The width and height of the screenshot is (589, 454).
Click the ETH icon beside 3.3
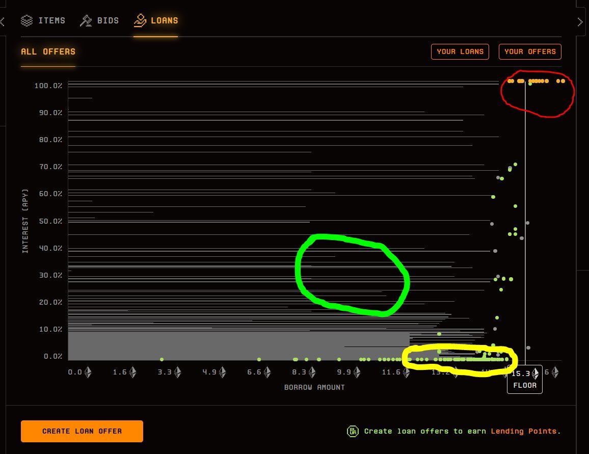pyautogui.click(x=178, y=372)
